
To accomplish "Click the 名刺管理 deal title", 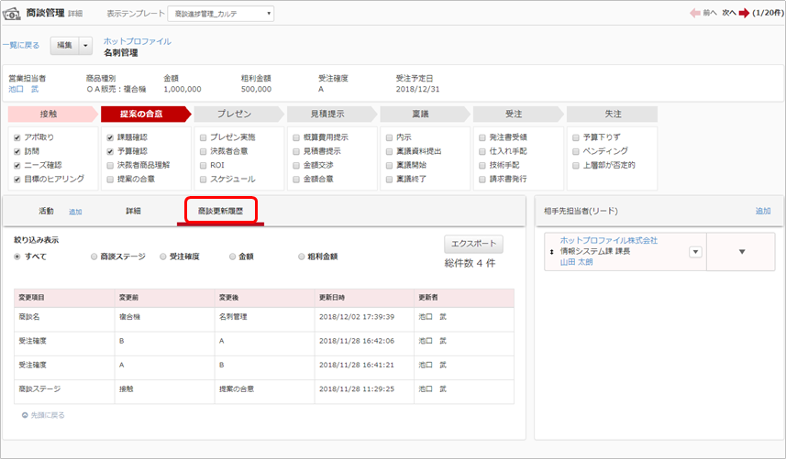I will pos(121,52).
